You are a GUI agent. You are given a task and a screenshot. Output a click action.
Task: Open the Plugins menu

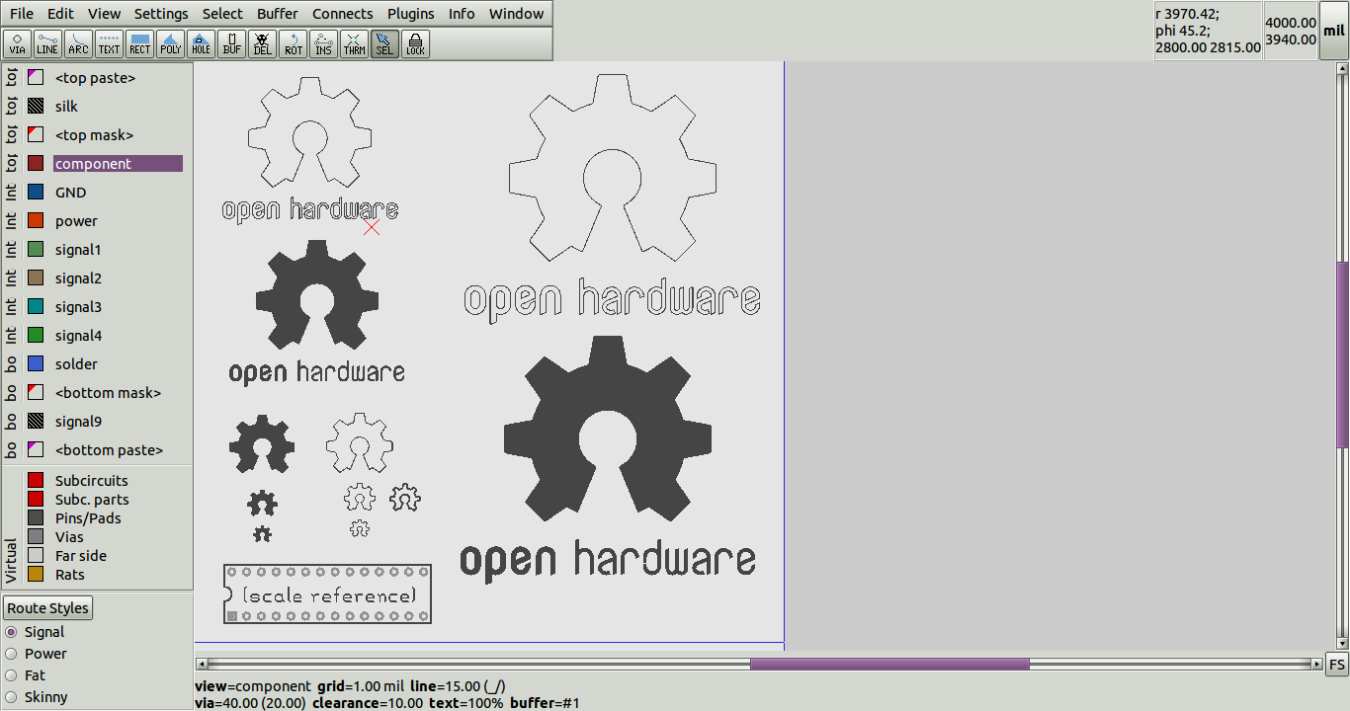pyautogui.click(x=410, y=14)
